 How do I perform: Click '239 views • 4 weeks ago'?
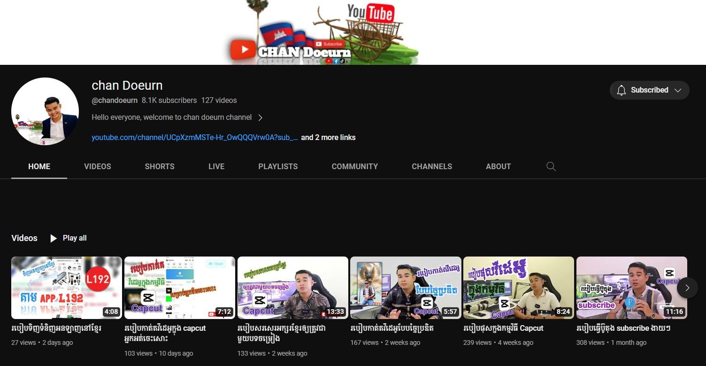[498, 343]
